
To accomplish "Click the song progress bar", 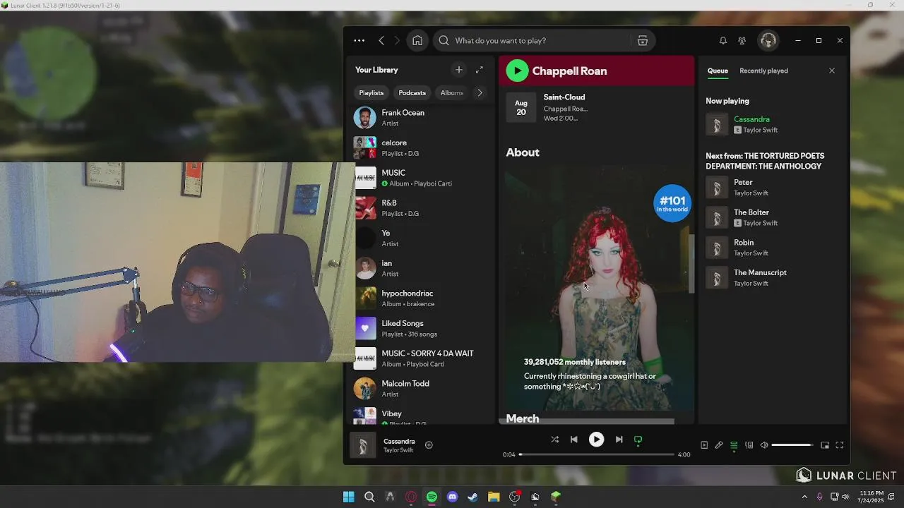I will [x=597, y=454].
